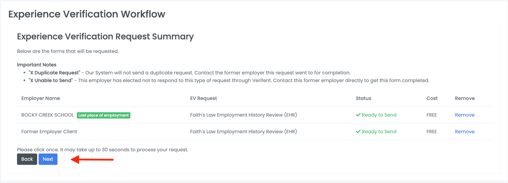Remove the ROCKY CREEK SCHOOL request

pos(464,115)
